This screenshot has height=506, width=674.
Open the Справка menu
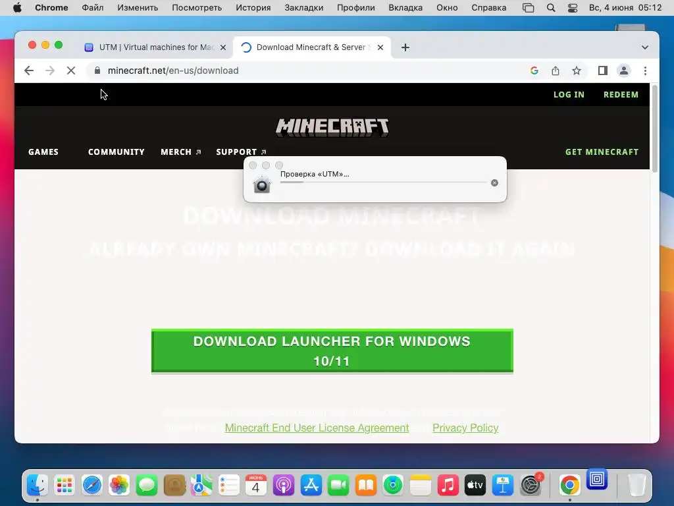[x=489, y=8]
